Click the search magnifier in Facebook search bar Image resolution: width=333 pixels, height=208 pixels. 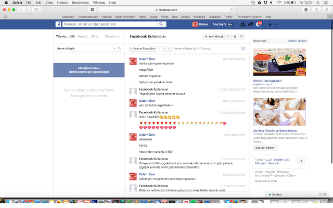click(x=161, y=24)
